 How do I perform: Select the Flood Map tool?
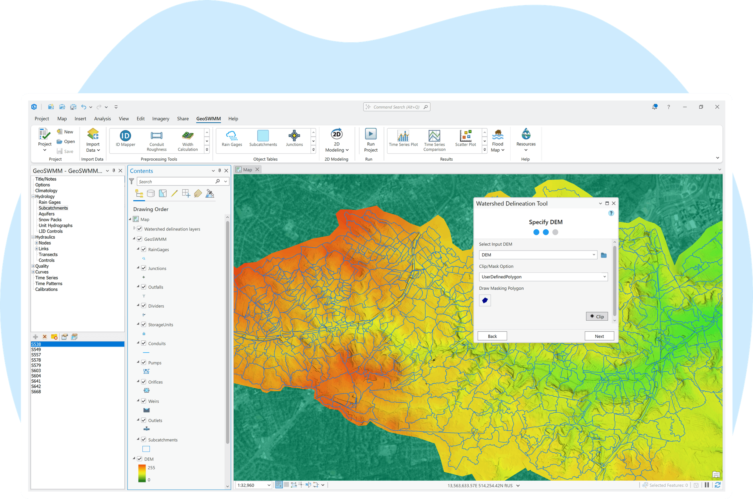[497, 140]
